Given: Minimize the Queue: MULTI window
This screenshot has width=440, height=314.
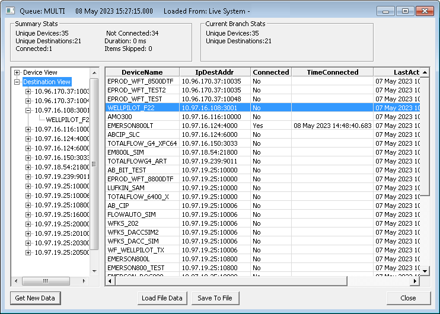Looking at the screenshot, I should pos(386,11).
